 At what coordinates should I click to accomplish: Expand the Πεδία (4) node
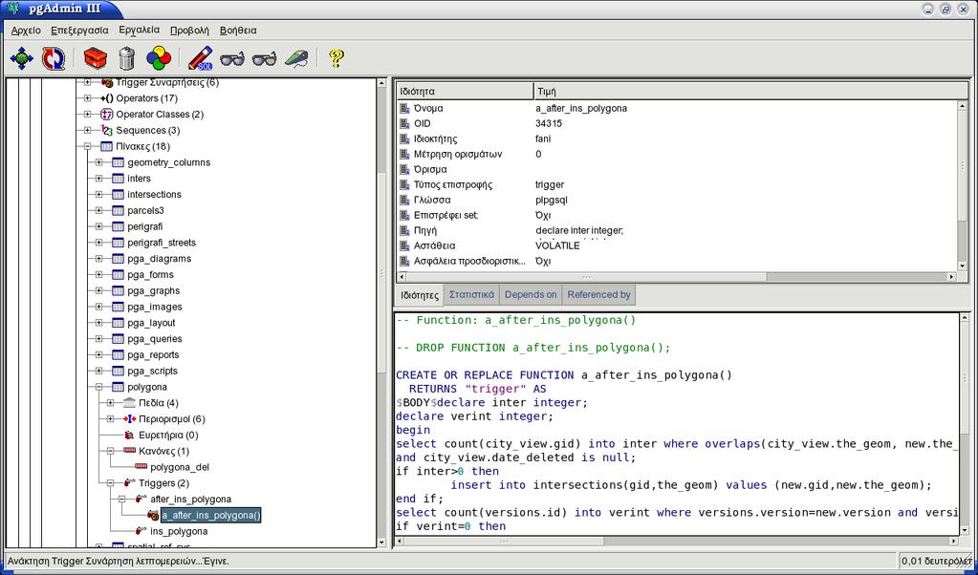point(110,403)
